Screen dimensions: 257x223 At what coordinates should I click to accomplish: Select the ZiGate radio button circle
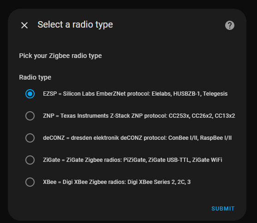(x=30, y=160)
